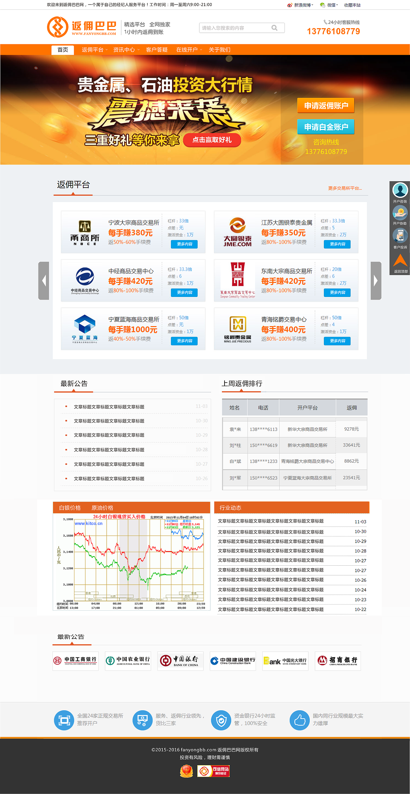This screenshot has width=410, height=794.
Task: Click the silver price chart image
Action: pyautogui.click(x=132, y=562)
